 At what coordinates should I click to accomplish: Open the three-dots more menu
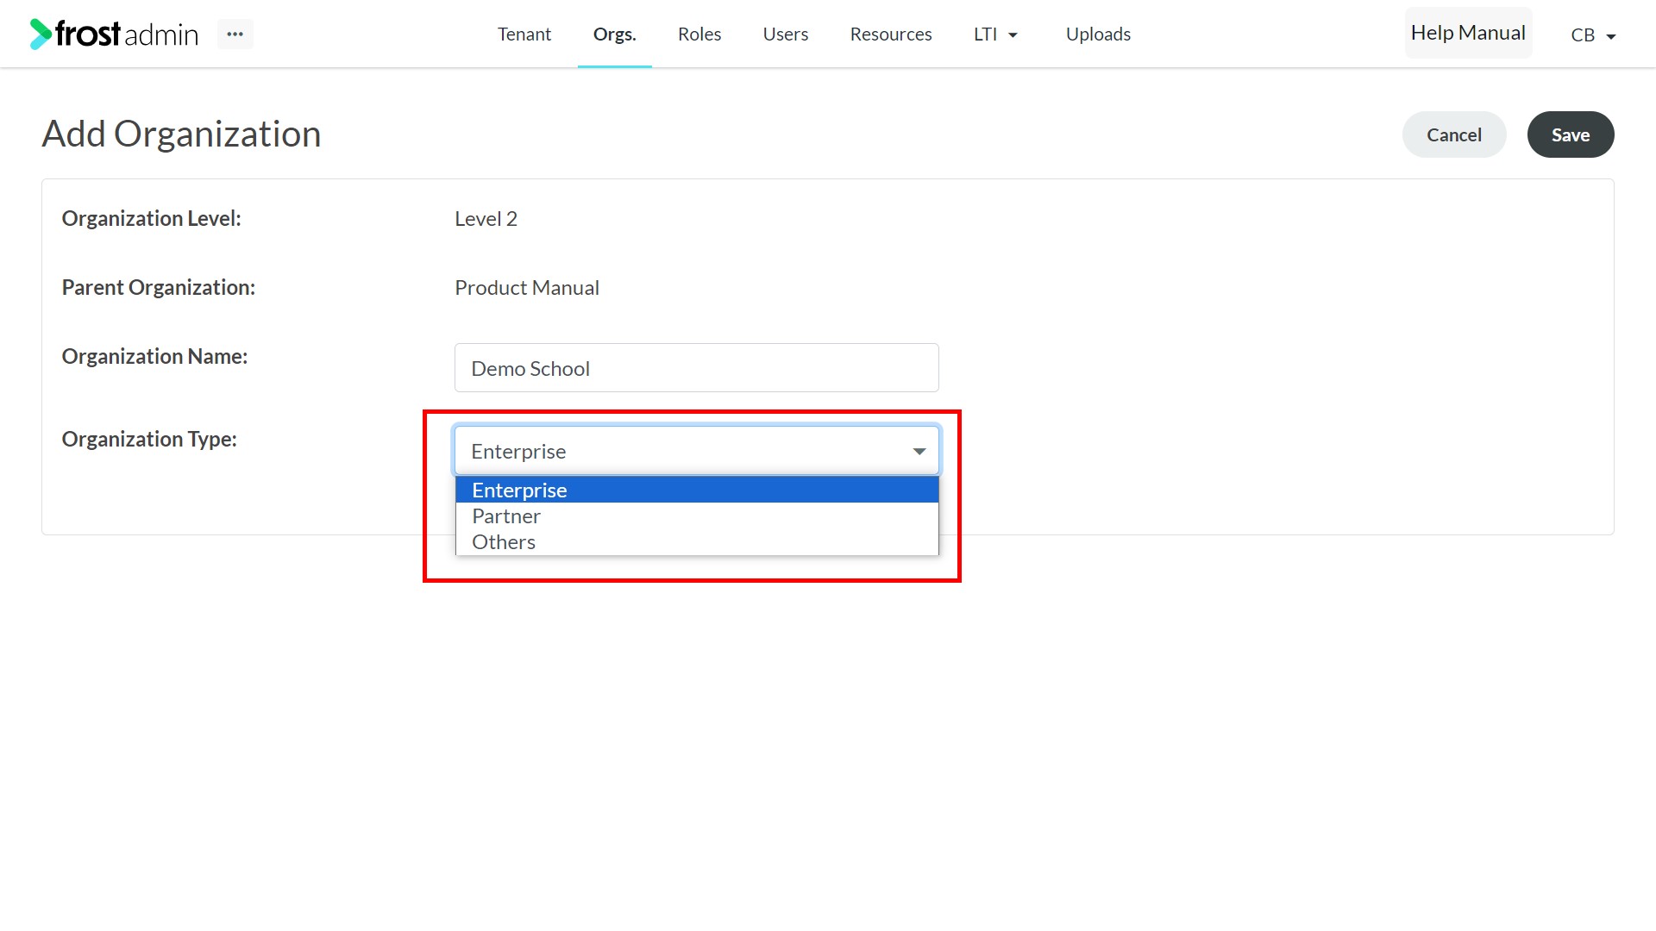tap(235, 34)
